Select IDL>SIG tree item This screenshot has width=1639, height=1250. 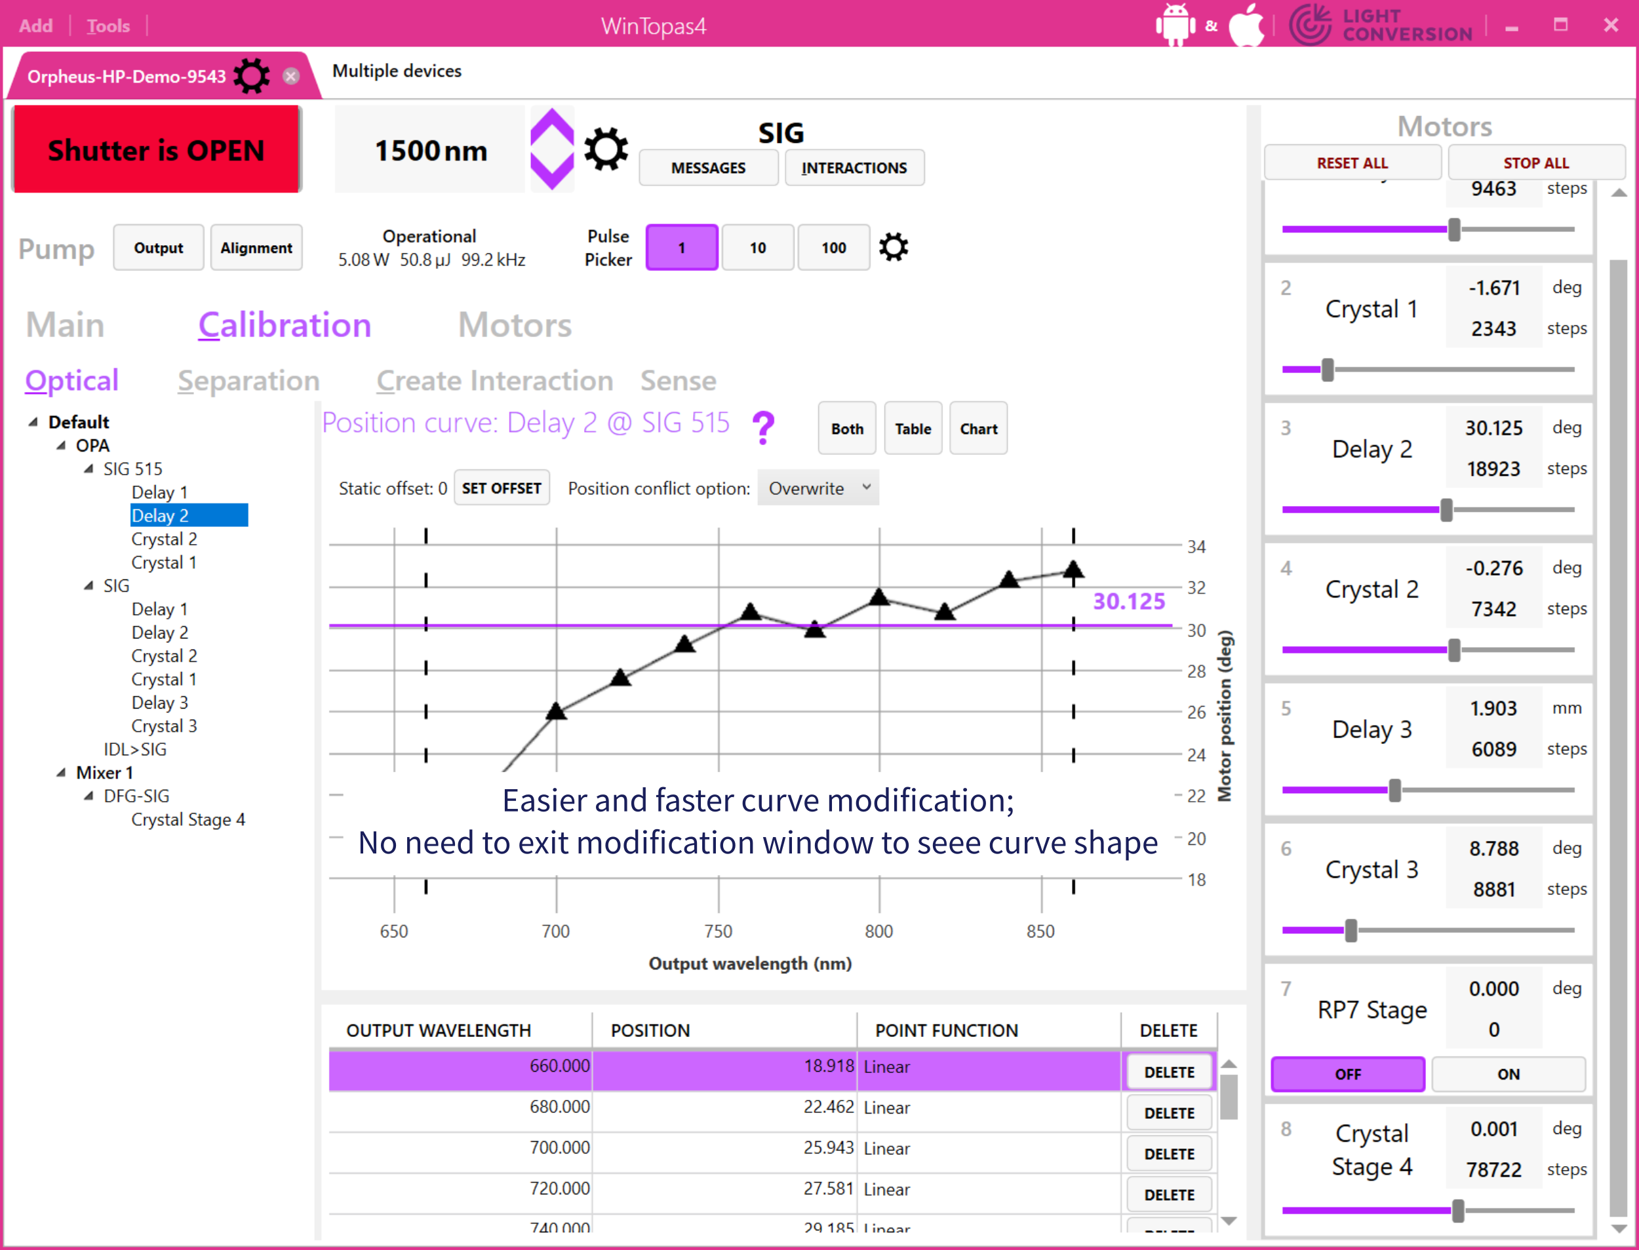coord(134,749)
